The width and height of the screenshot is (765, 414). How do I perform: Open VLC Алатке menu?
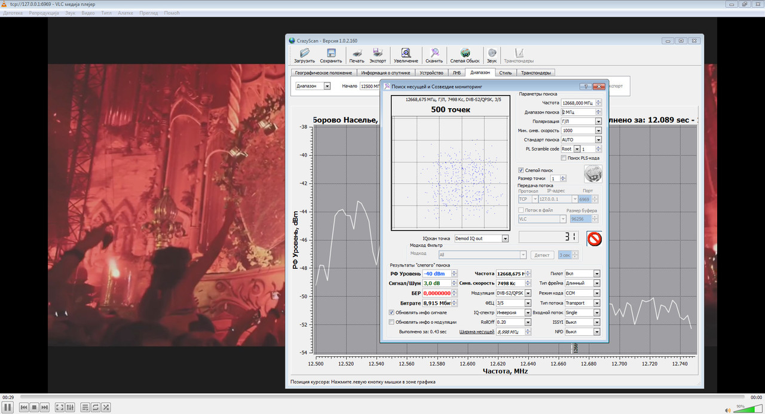click(x=126, y=13)
